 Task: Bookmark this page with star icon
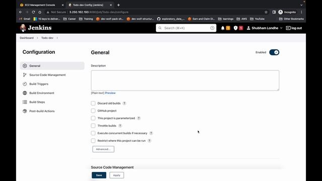(x=266, y=12)
